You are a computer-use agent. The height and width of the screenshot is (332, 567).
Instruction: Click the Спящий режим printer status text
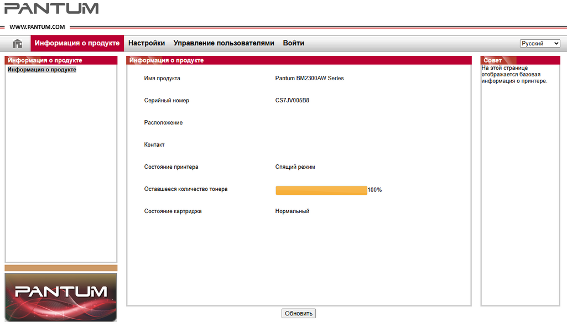pyautogui.click(x=295, y=167)
